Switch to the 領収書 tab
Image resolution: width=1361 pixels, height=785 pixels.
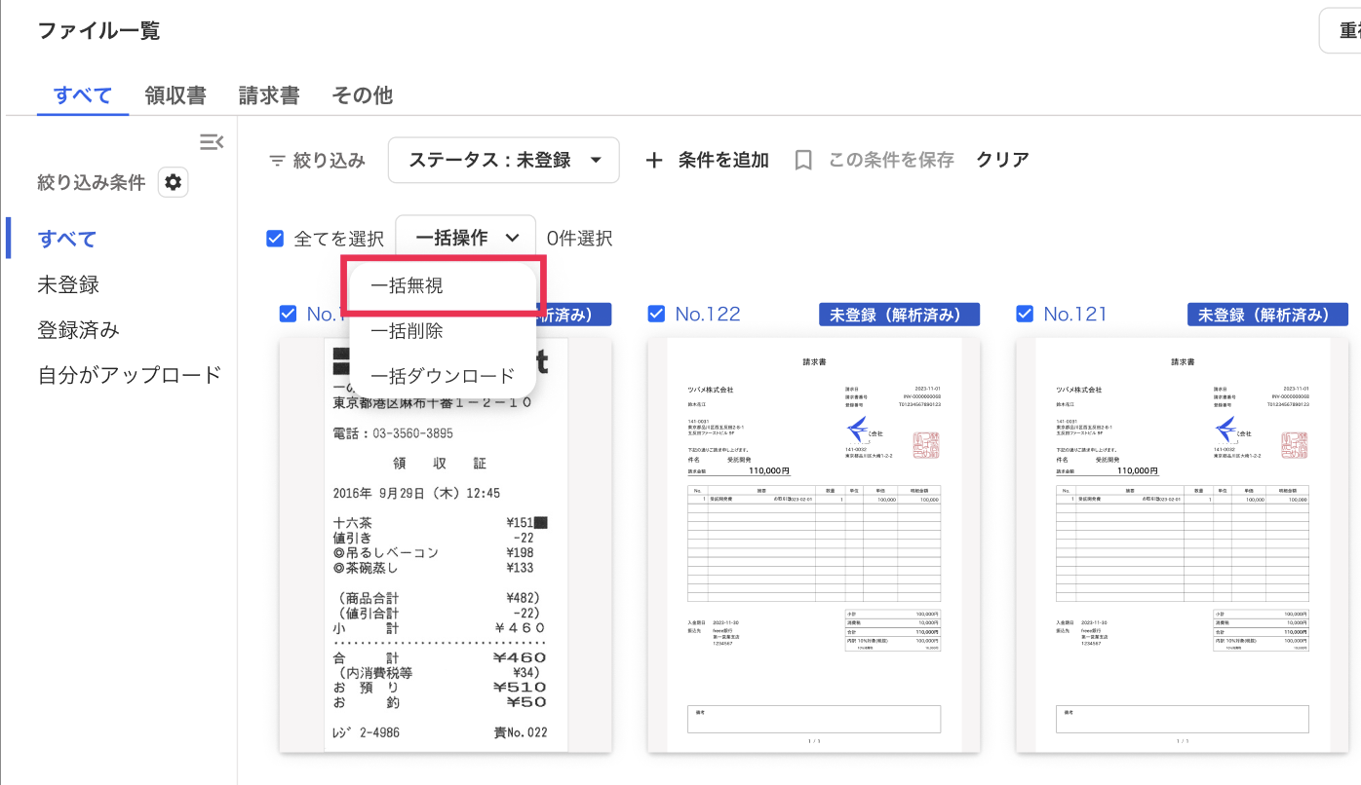[x=175, y=95]
